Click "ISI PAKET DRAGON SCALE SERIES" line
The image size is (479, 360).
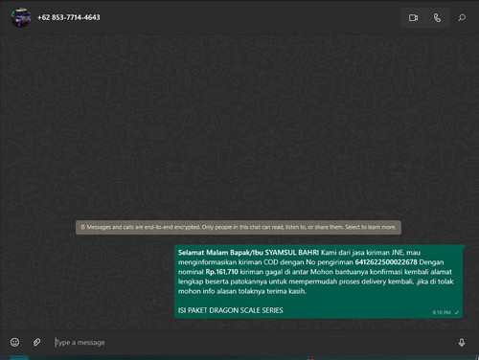point(230,310)
